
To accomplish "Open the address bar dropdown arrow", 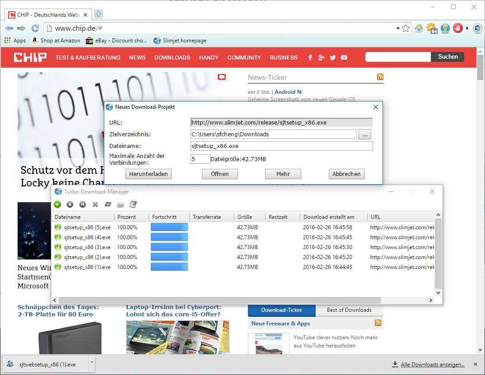I will tap(398, 28).
